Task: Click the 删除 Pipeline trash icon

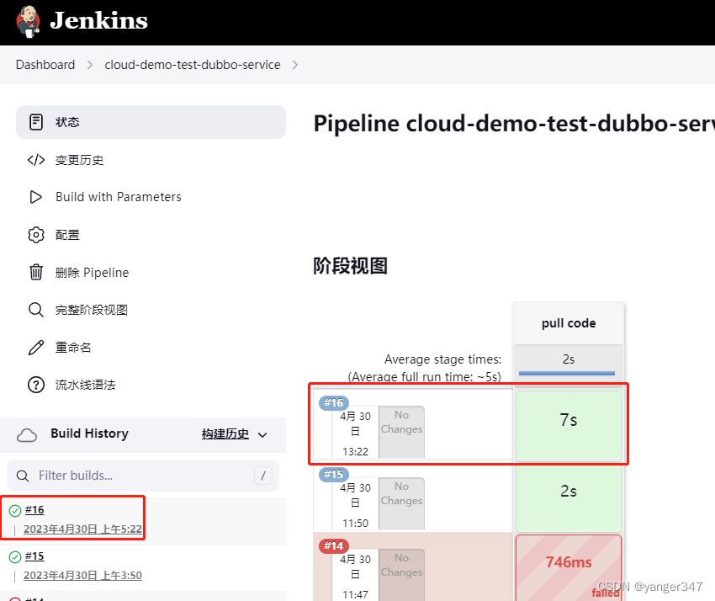Action: 36,272
